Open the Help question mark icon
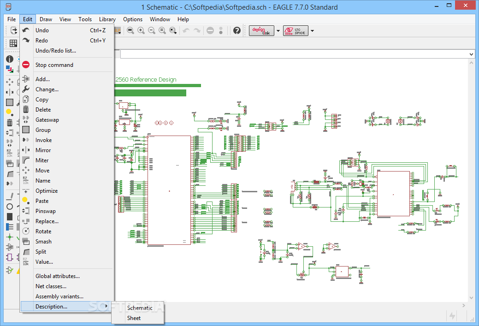Screen dimensions: 479x326 (237, 30)
